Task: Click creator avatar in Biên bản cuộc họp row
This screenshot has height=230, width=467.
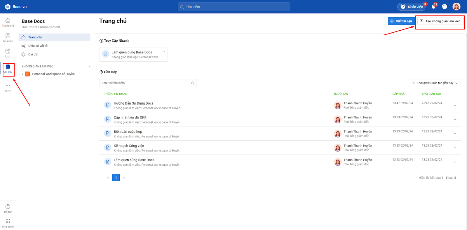Action: click(338, 134)
